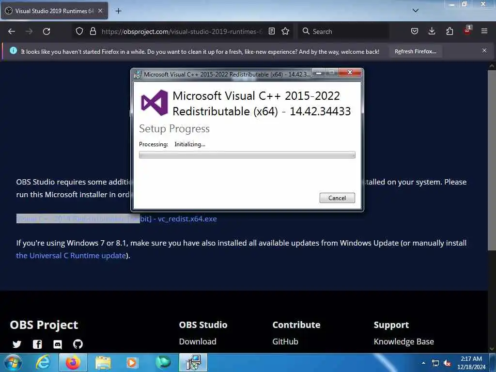Click the installer title bar icon

(x=138, y=75)
